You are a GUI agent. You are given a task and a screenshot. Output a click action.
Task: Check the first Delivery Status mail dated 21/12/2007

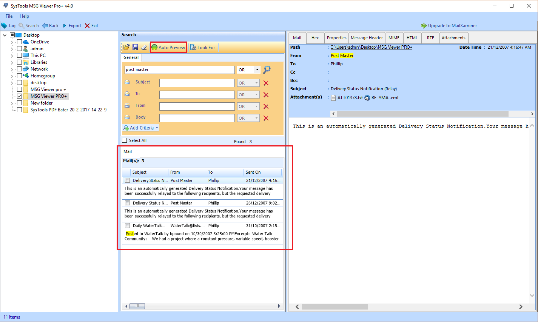[x=128, y=180]
